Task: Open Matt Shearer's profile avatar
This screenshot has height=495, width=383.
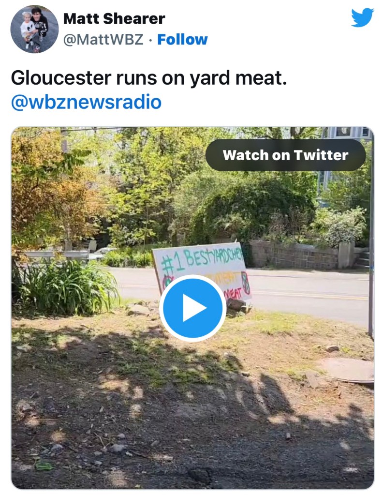Action: [34, 29]
